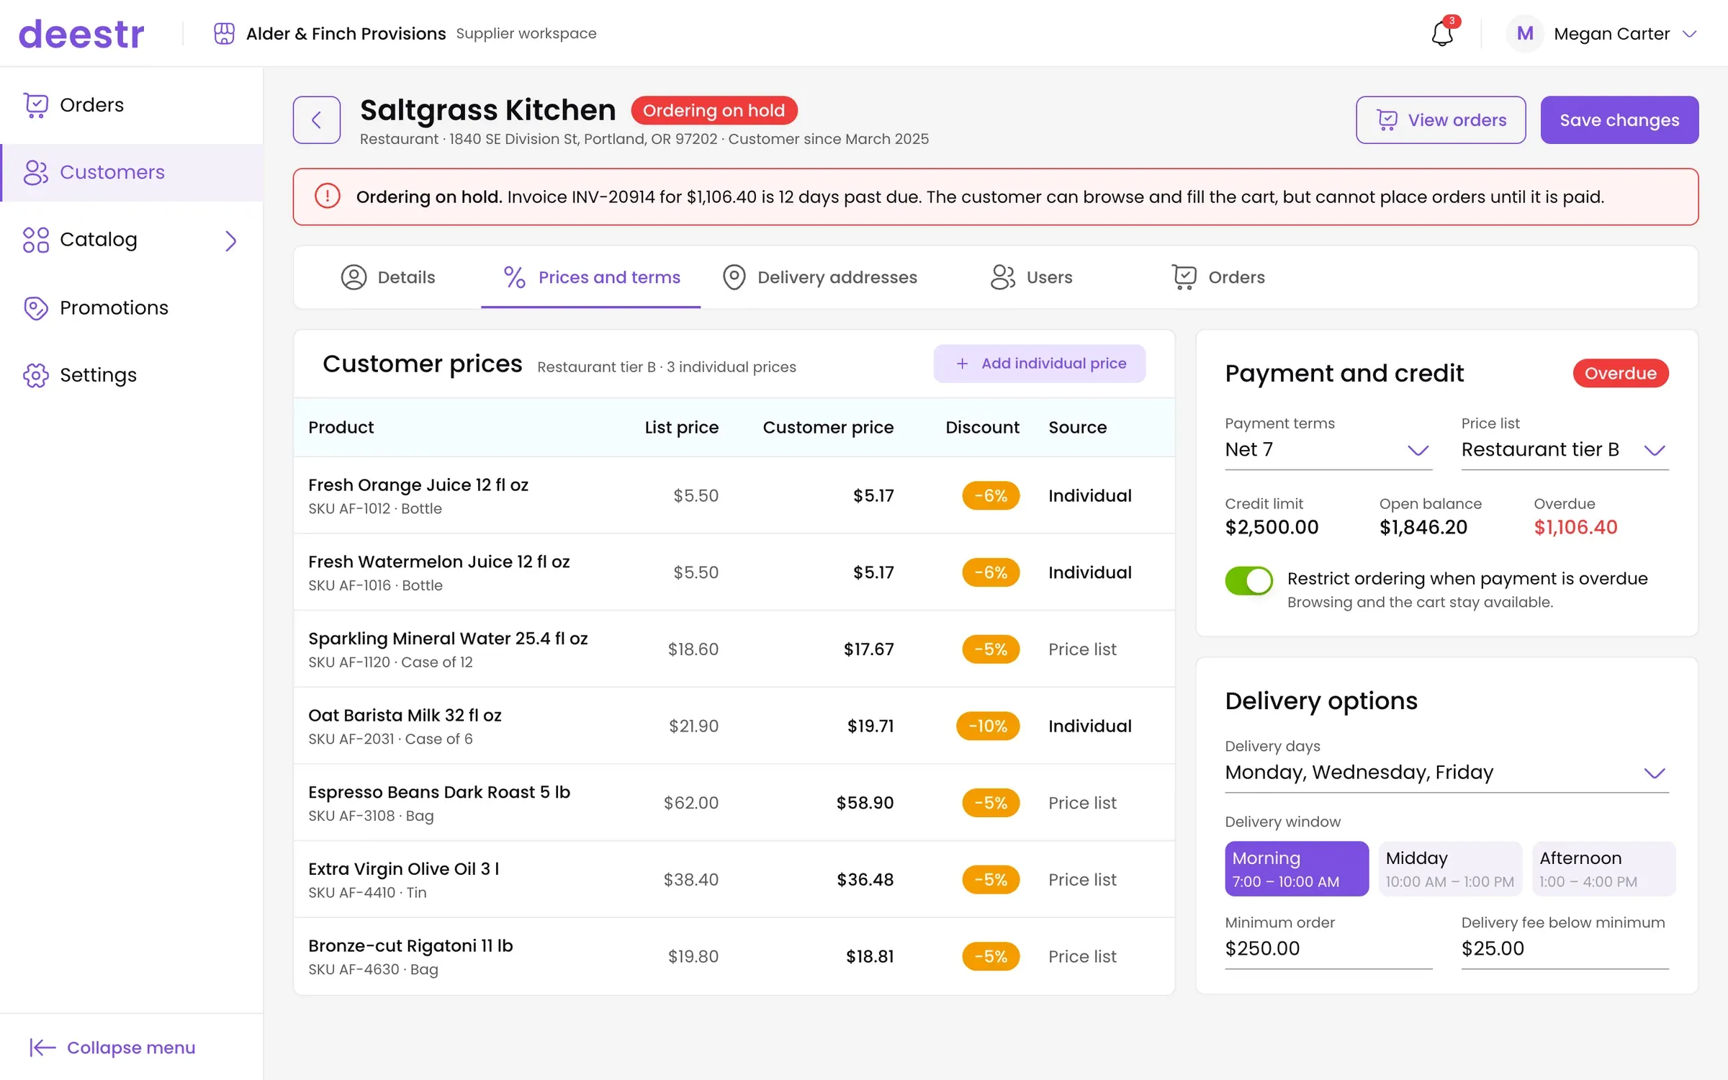This screenshot has width=1728, height=1080.
Task: Click the alert icon in hold banner
Action: 327,197
